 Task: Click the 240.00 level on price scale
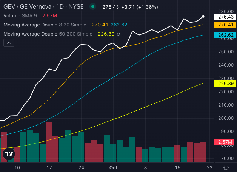pos(225,65)
